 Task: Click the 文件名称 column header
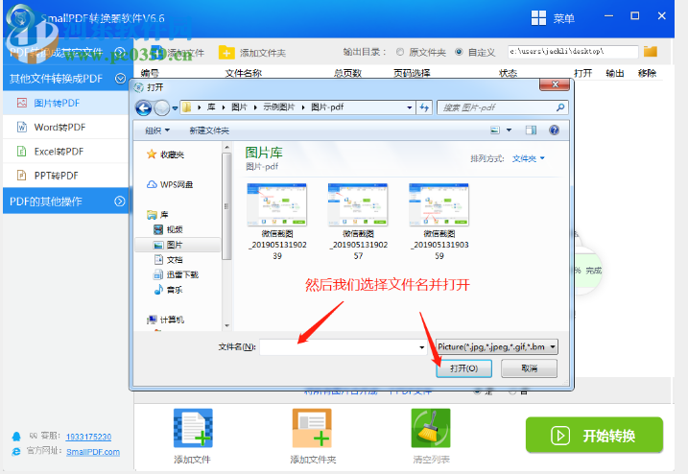pyautogui.click(x=244, y=73)
